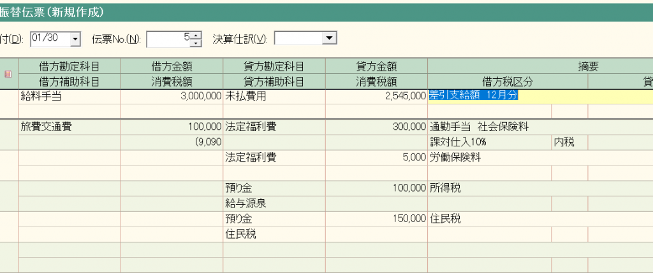
Task: Open the date dropdown arrow beside 01/30
Action: click(x=76, y=39)
